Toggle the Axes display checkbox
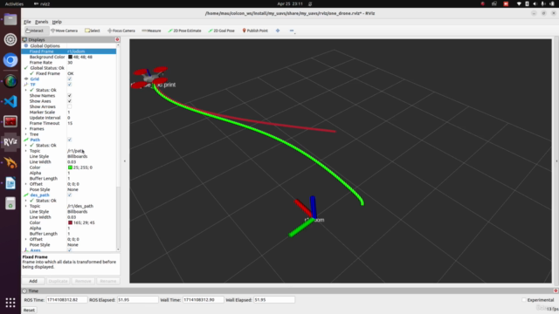 click(70, 250)
